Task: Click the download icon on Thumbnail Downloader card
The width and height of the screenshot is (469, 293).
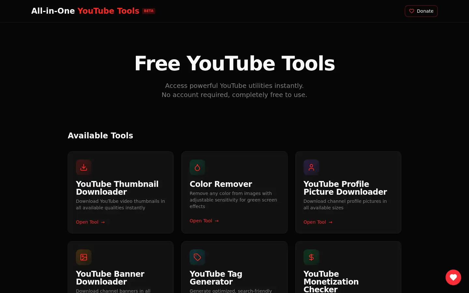Action: point(84,167)
